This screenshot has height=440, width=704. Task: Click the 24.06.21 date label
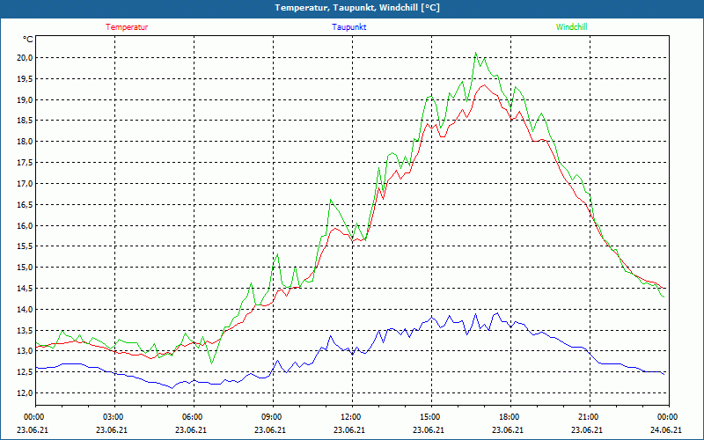click(666, 429)
